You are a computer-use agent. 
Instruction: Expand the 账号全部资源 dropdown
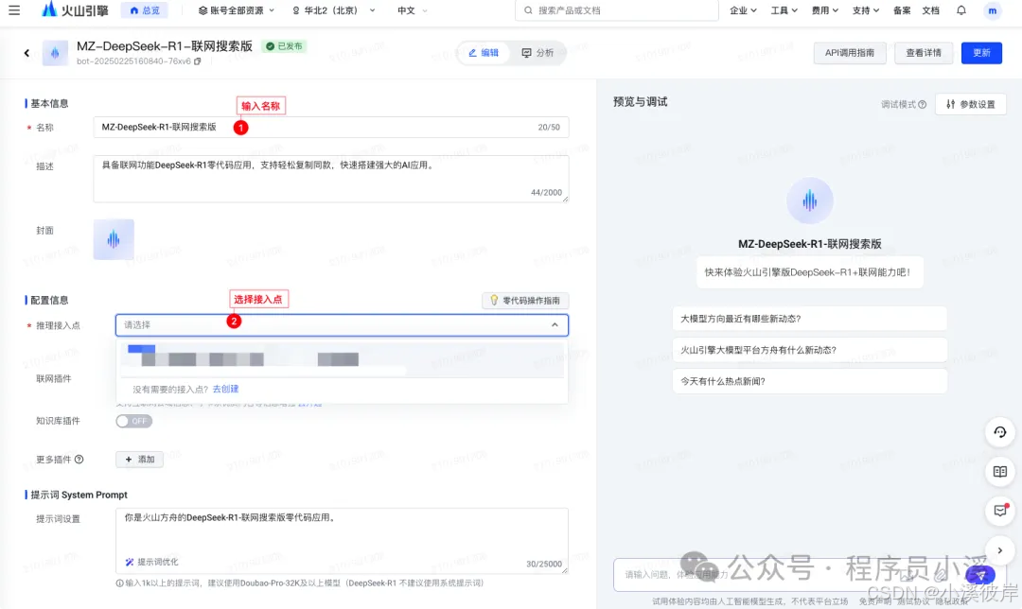(236, 10)
